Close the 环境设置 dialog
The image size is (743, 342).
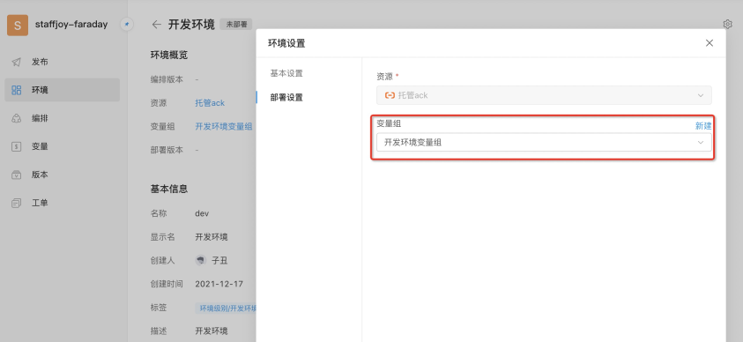pyautogui.click(x=710, y=43)
